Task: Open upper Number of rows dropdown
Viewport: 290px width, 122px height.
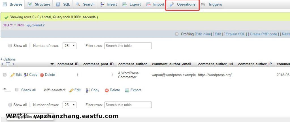Action: (70, 46)
